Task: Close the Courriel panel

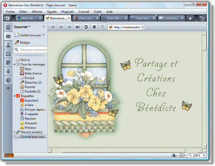Action: [44, 27]
